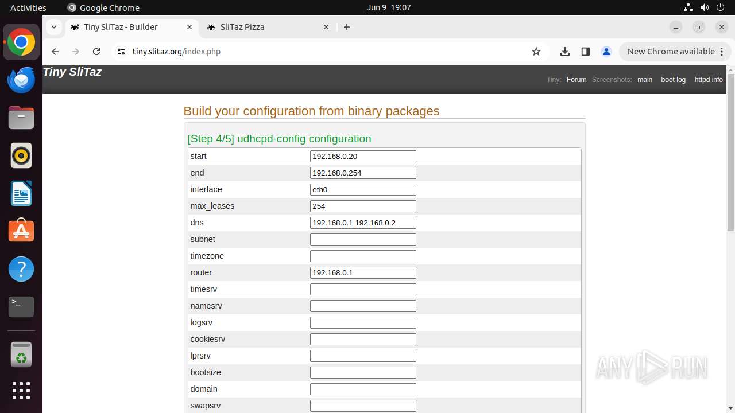Open the Chrome profile avatar
This screenshot has height=413, width=735.
[606, 52]
